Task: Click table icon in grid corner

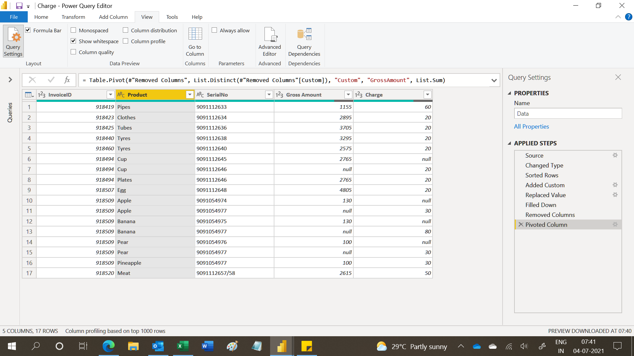Action: click(29, 95)
